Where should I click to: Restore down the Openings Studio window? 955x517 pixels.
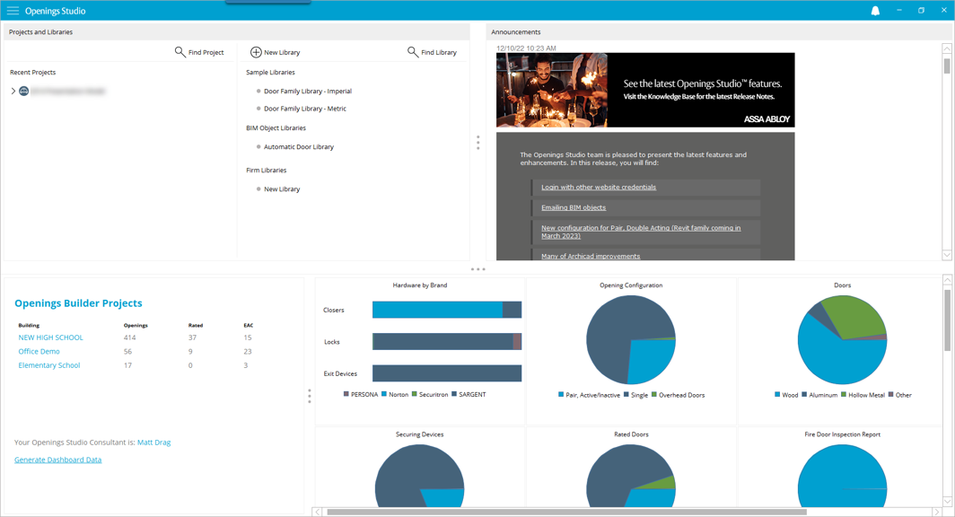[922, 11]
